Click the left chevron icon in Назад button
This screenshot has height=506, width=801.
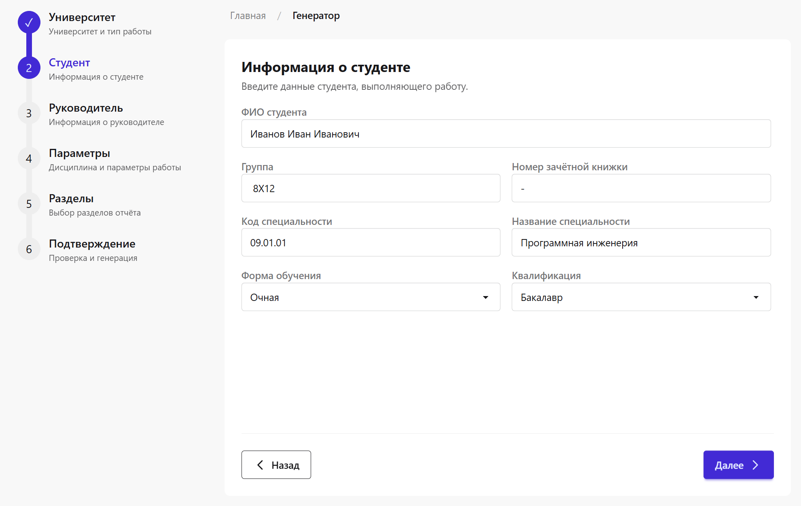[x=260, y=465]
